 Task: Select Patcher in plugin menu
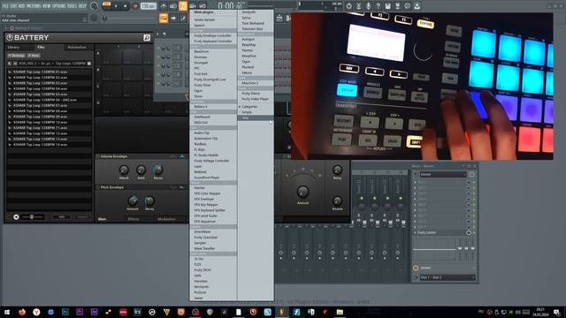tap(199, 188)
